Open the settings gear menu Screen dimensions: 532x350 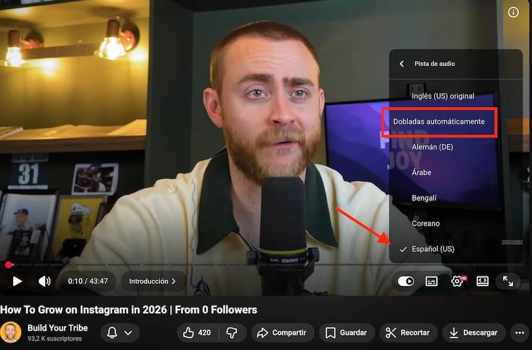[456, 281]
